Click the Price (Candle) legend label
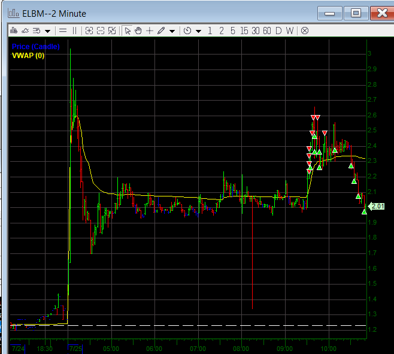This screenshot has height=354, width=394. pyautogui.click(x=36, y=47)
